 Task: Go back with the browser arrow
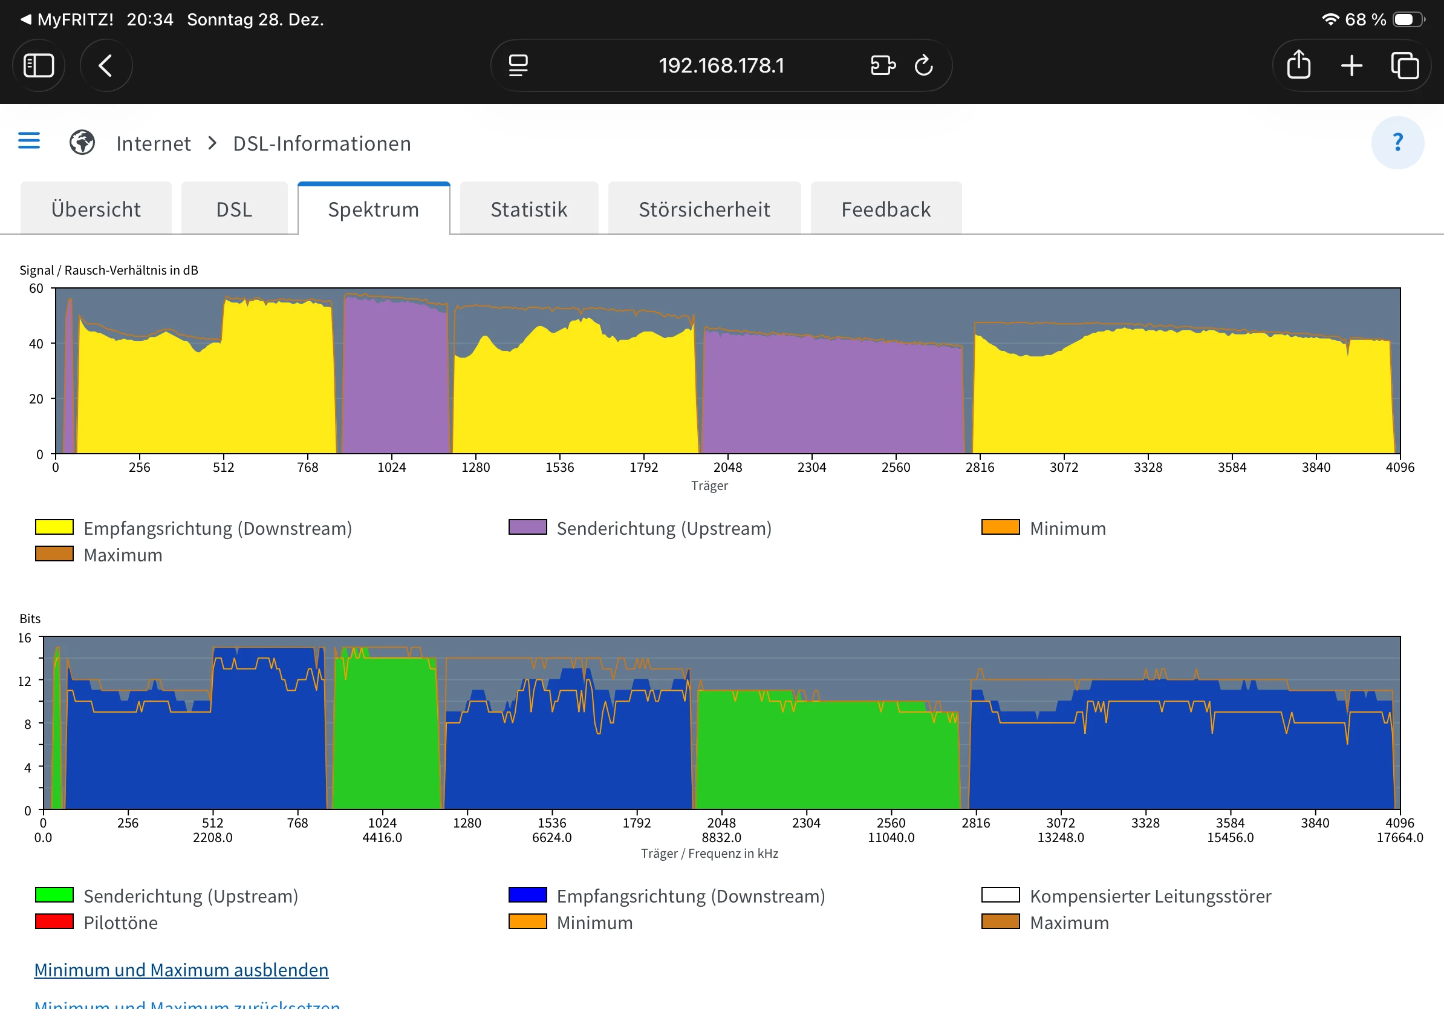pyautogui.click(x=106, y=65)
